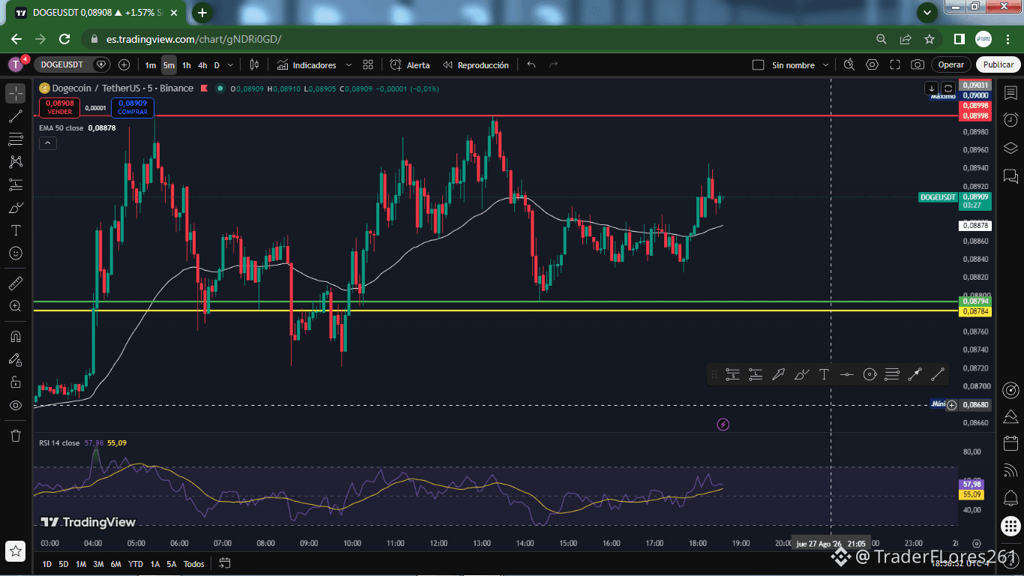
Task: Open a new browser tab
Action: [202, 13]
